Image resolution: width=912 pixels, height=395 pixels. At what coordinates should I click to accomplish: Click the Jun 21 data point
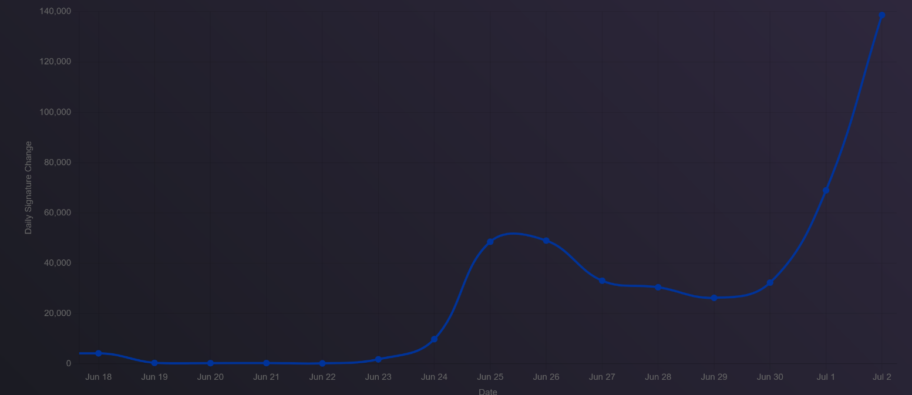pyautogui.click(x=267, y=363)
